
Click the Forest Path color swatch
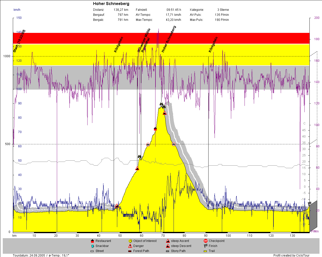coord(130,251)
